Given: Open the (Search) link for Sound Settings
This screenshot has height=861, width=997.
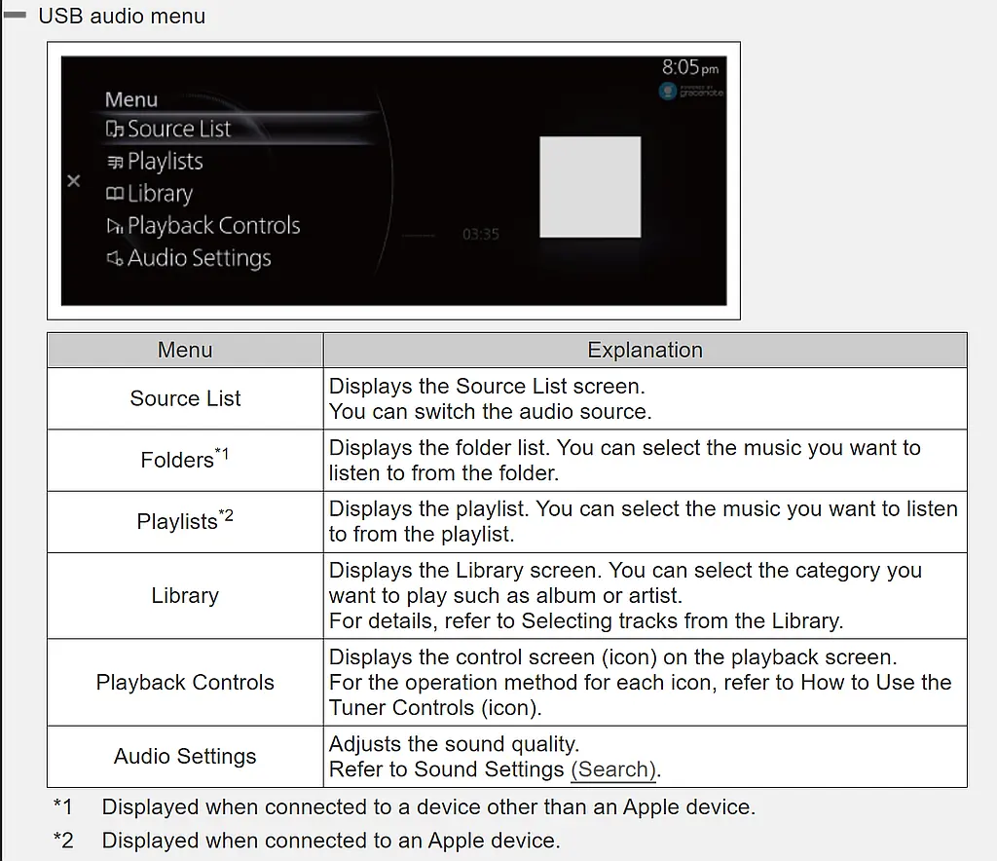Looking at the screenshot, I should click(613, 769).
